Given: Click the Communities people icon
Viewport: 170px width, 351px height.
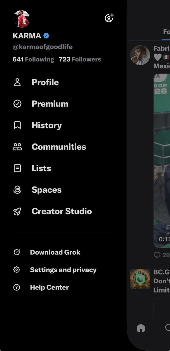Looking at the screenshot, I should [x=18, y=147].
